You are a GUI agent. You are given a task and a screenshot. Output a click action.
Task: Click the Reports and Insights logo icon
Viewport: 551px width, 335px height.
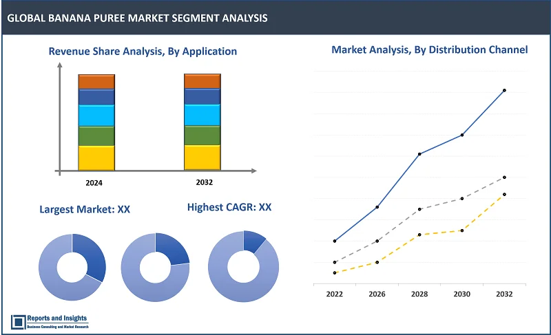click(x=19, y=322)
